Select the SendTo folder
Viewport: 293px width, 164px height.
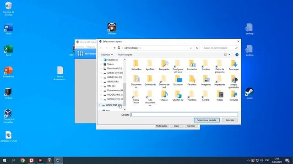pos(206,96)
